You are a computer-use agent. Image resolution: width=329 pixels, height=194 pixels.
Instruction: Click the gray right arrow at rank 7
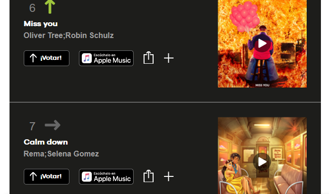point(52,125)
